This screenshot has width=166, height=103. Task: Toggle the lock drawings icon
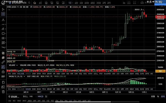(3, 72)
